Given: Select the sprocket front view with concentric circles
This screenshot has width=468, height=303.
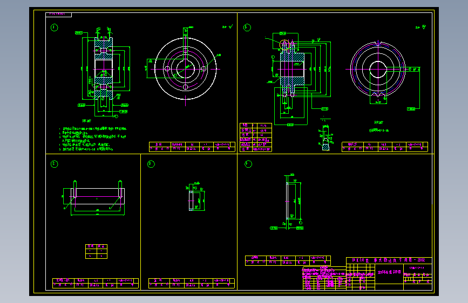Looking at the screenshot, I should (378, 69).
